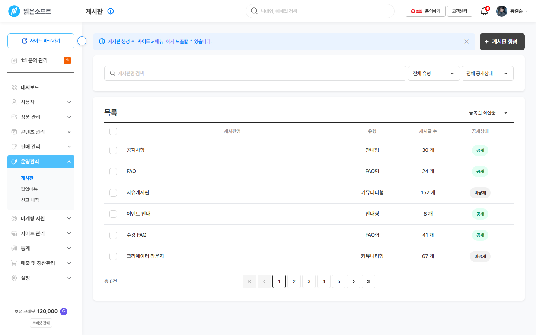This screenshot has width=536, height=335.
Task: Go to the first page with double-left arrow
Action: point(249,281)
